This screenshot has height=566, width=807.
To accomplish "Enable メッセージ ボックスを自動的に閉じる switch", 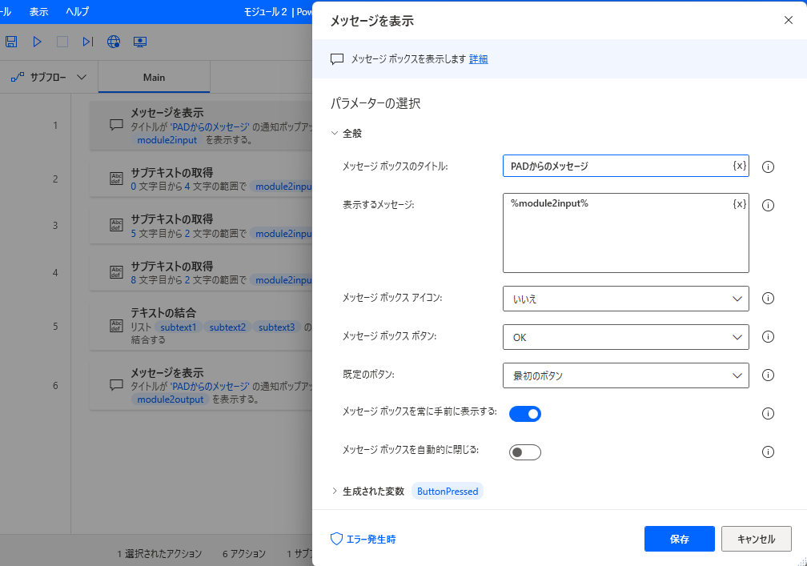I will [x=525, y=452].
